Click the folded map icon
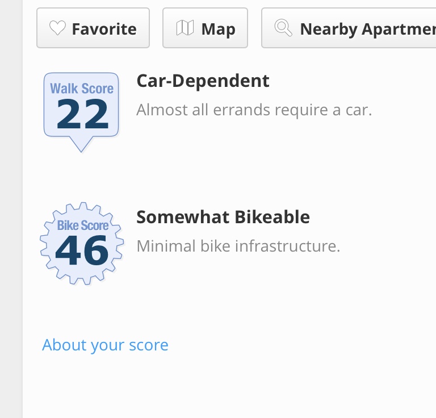This screenshot has width=436, height=418. pyautogui.click(x=185, y=28)
